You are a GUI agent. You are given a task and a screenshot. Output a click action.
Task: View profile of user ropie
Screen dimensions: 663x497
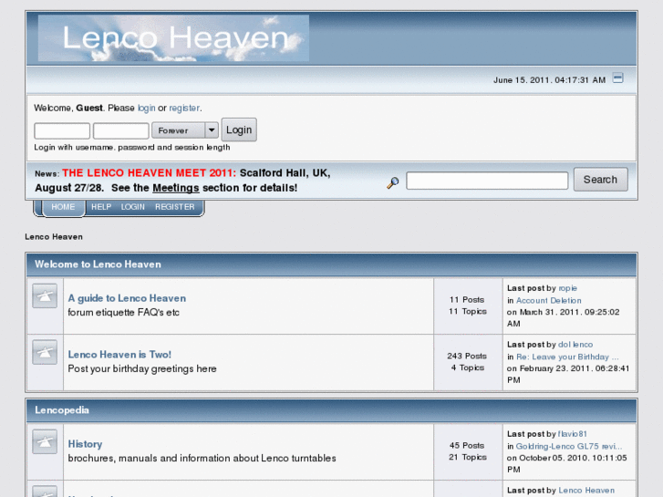(567, 288)
